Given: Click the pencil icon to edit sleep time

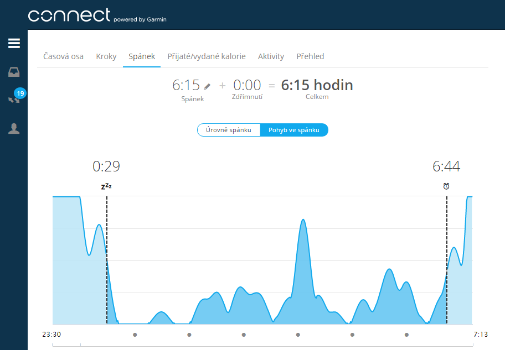Looking at the screenshot, I should pyautogui.click(x=207, y=86).
